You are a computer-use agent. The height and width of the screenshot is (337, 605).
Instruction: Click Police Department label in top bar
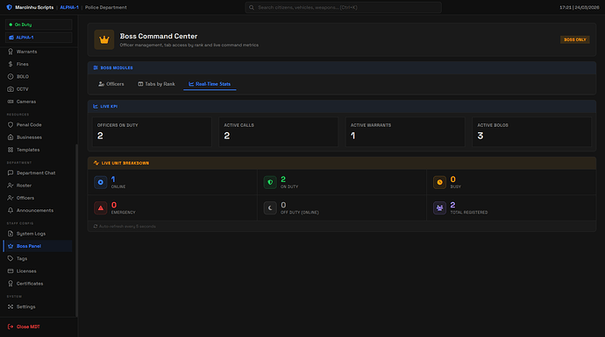pyautogui.click(x=106, y=7)
